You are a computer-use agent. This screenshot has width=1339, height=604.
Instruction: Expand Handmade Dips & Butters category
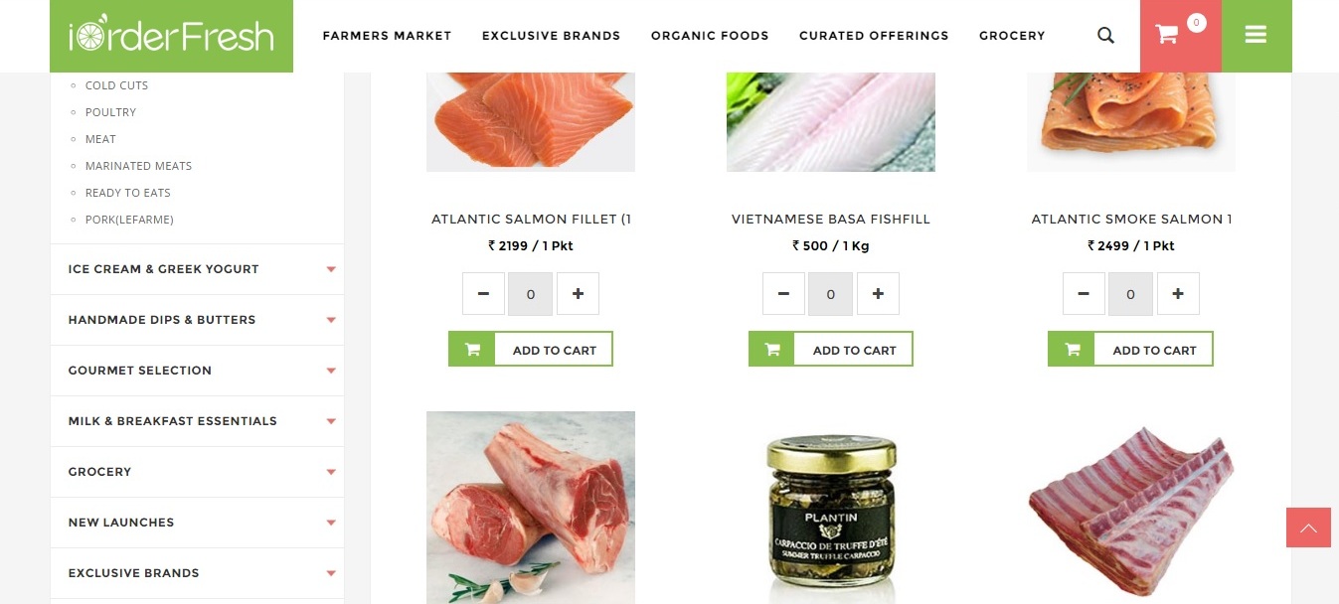197,320
